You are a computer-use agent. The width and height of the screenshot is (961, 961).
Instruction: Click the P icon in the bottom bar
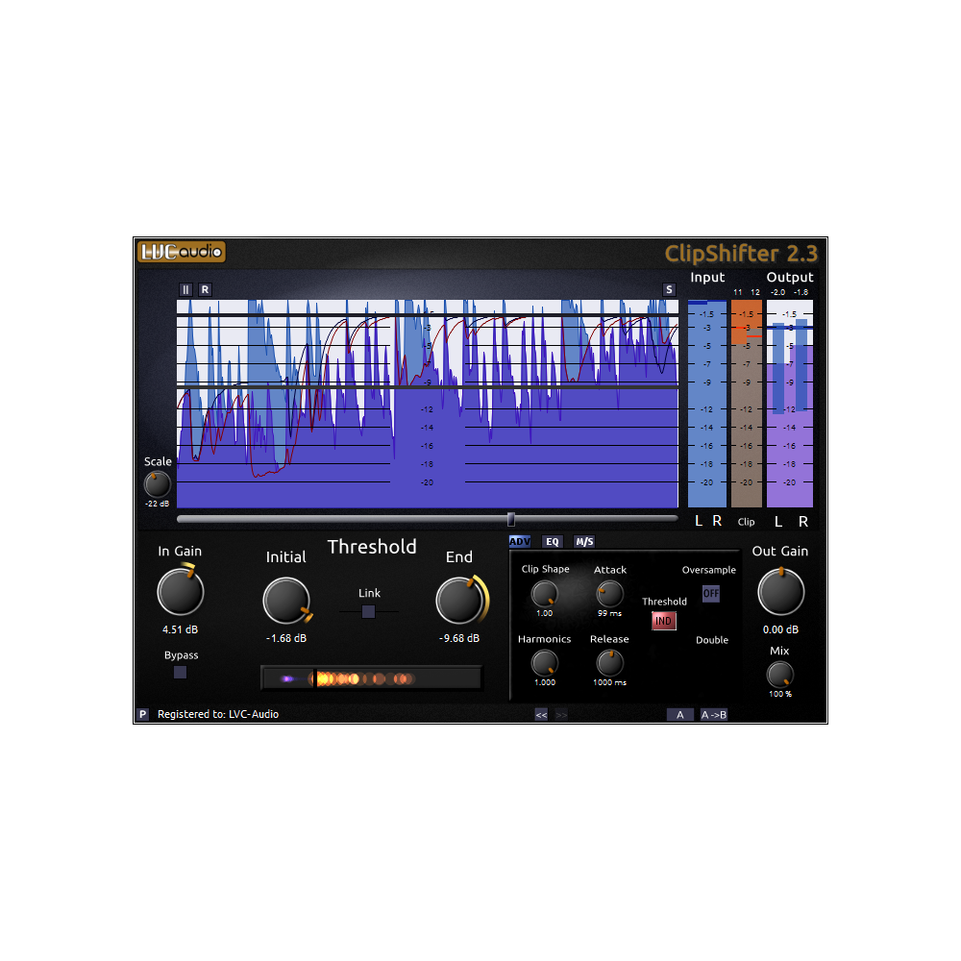click(142, 714)
